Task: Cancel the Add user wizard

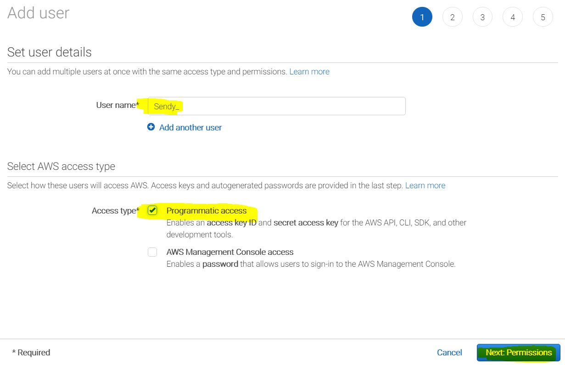Action: click(449, 353)
